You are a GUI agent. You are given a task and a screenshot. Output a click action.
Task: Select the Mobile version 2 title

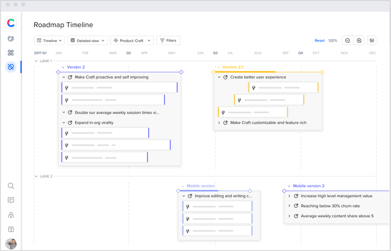[309, 186]
